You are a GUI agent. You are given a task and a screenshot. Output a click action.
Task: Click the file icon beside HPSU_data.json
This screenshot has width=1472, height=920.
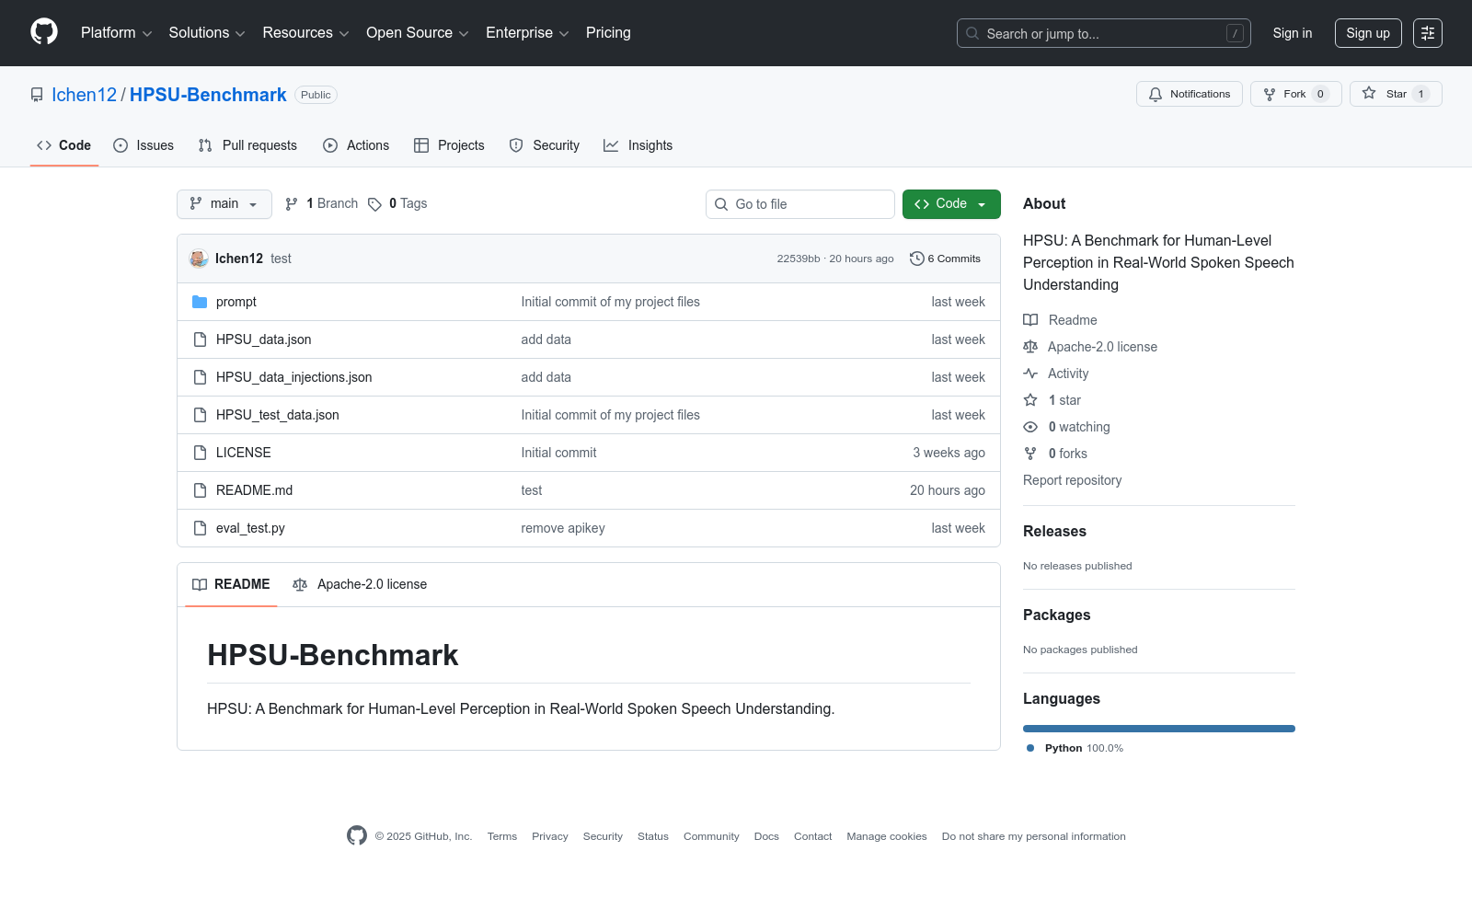coord(200,339)
